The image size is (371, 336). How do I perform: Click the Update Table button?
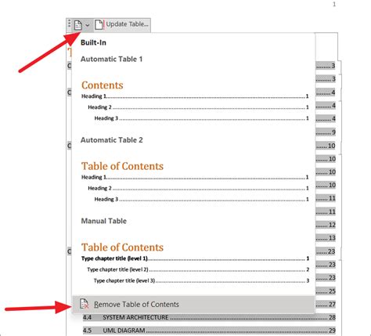pyautogui.click(x=122, y=24)
